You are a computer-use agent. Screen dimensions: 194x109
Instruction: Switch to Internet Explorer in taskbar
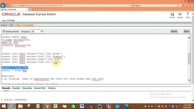pyautogui.click(x=12, y=106)
